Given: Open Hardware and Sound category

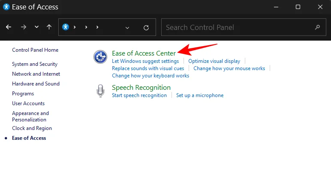Looking at the screenshot, I should [x=36, y=84].
